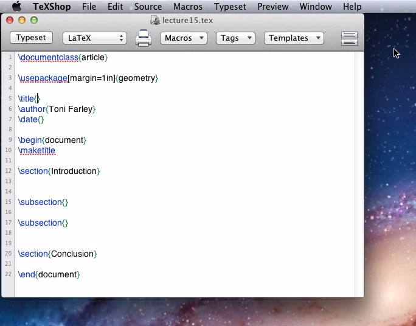Click the split window icon
Viewport: 416px width, 326px height.
click(x=350, y=38)
